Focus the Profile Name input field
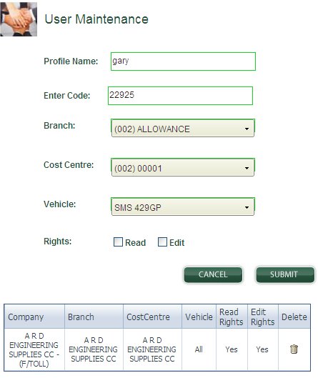The image size is (318, 378). [x=183, y=61]
